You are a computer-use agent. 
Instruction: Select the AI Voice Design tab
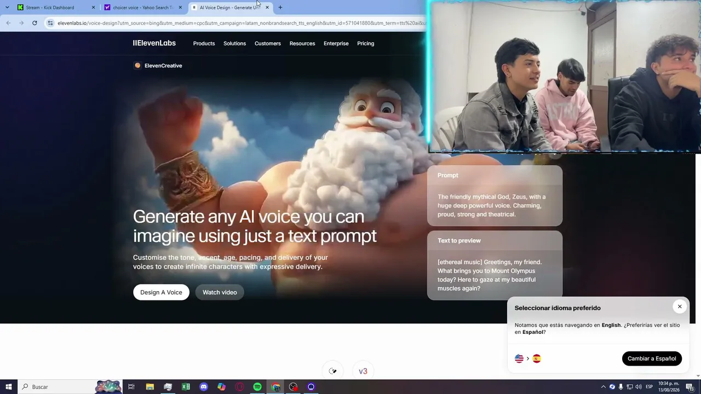click(231, 8)
